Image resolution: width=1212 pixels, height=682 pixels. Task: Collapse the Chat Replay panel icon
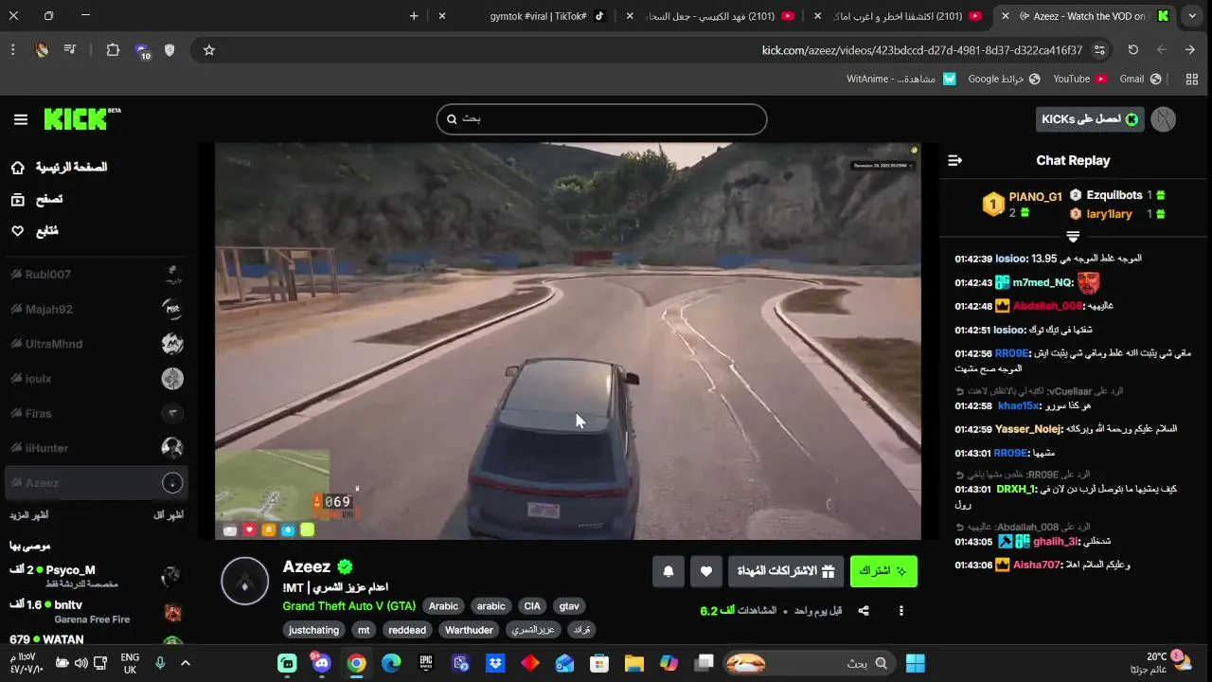coord(954,161)
